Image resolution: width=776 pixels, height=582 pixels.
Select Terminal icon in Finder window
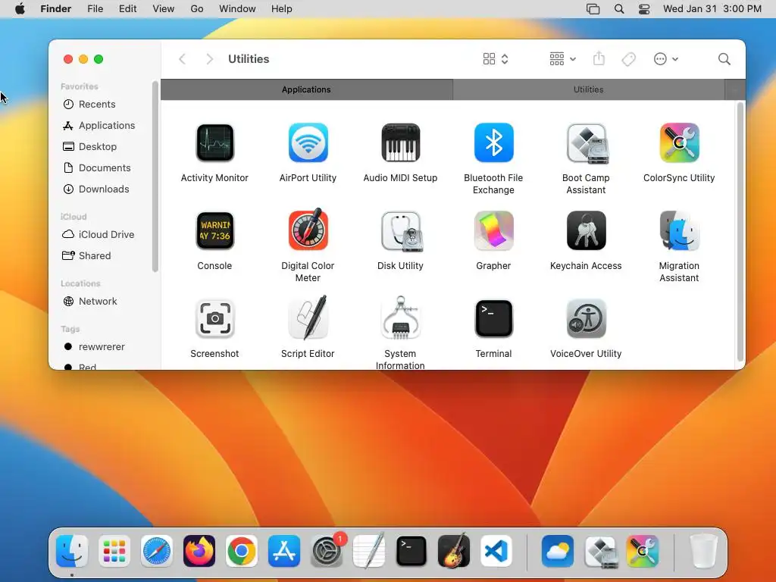click(493, 319)
